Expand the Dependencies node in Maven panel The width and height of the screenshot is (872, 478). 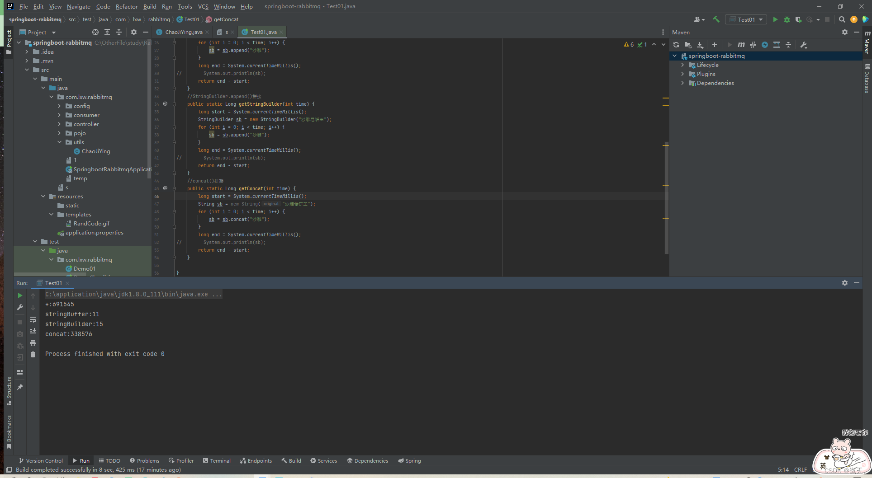tap(682, 83)
